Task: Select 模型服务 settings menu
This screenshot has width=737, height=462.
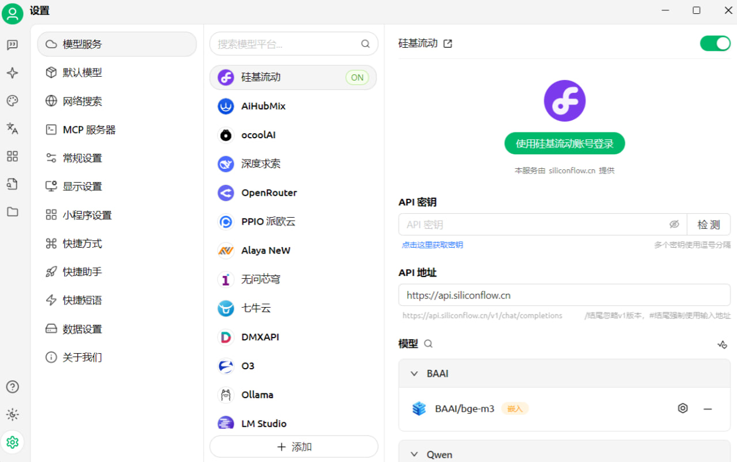Action: (x=117, y=44)
